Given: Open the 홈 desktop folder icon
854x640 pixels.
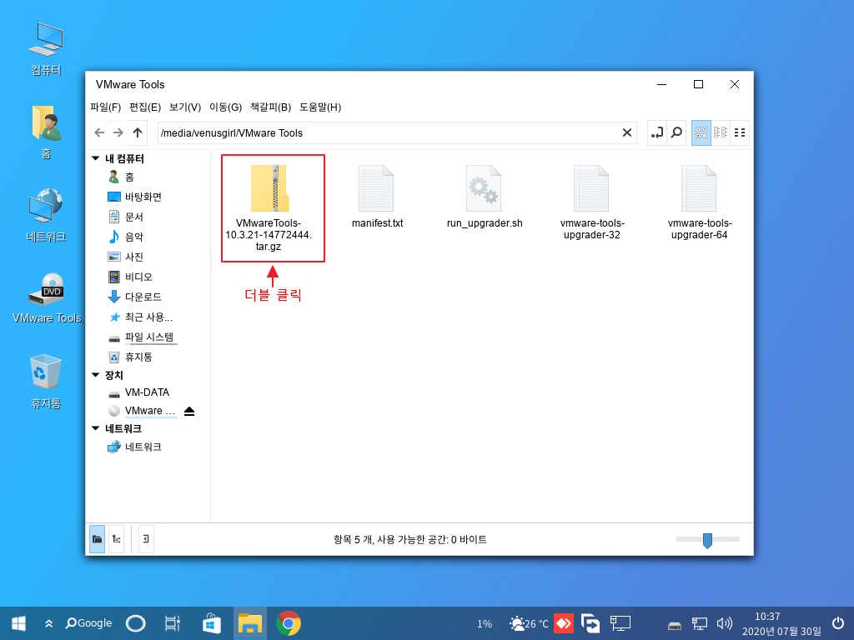Looking at the screenshot, I should click(x=46, y=132).
